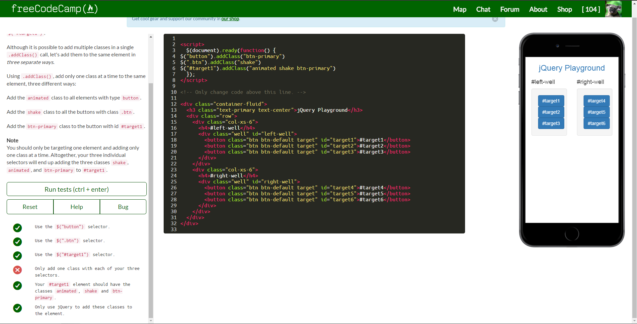Viewport: 637px width, 324px height.
Task: Follow the 'our shop' link in banner
Action: (230, 19)
